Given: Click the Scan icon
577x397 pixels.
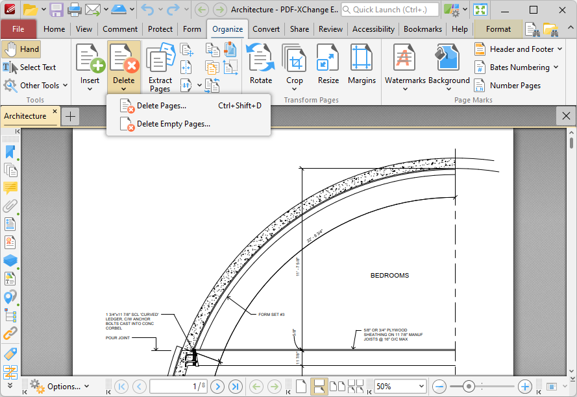Looking at the screenshot, I should [x=119, y=10].
